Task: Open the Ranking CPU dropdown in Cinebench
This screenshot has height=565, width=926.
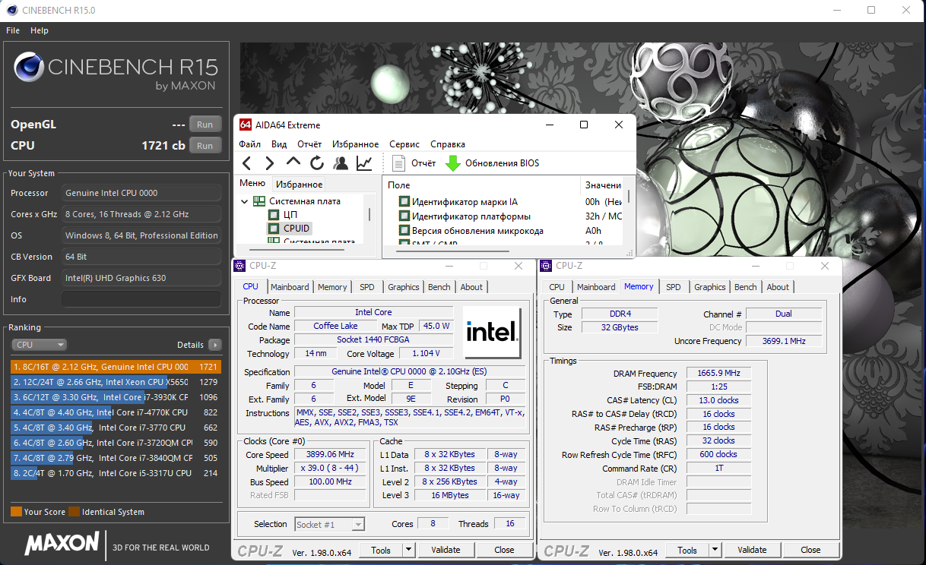Action: pos(40,345)
